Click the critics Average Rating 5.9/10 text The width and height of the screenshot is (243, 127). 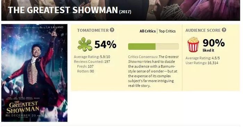point(92,57)
